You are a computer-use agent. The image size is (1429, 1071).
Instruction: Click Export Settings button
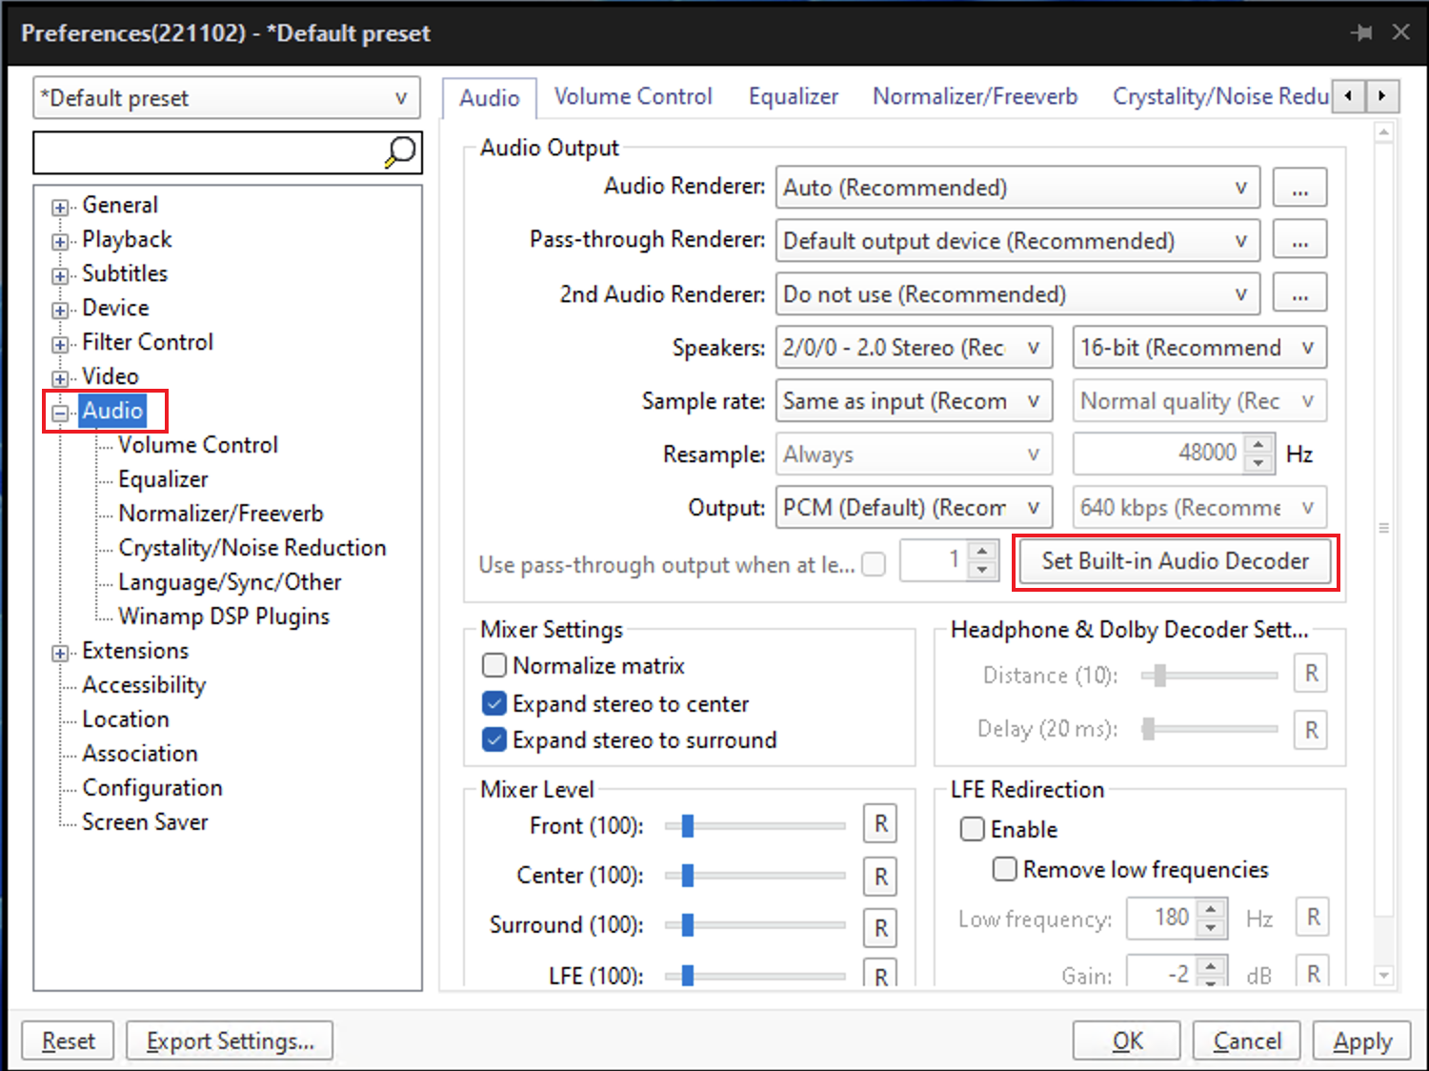(230, 1041)
